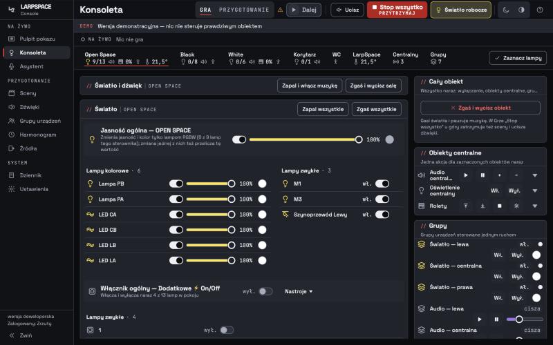Select the Open Space room tab
553x345 pixels.
(x=126, y=58)
